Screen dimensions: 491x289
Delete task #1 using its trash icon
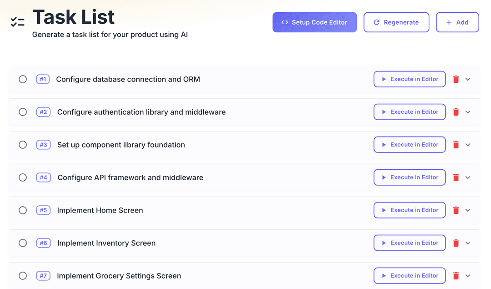[x=456, y=79]
